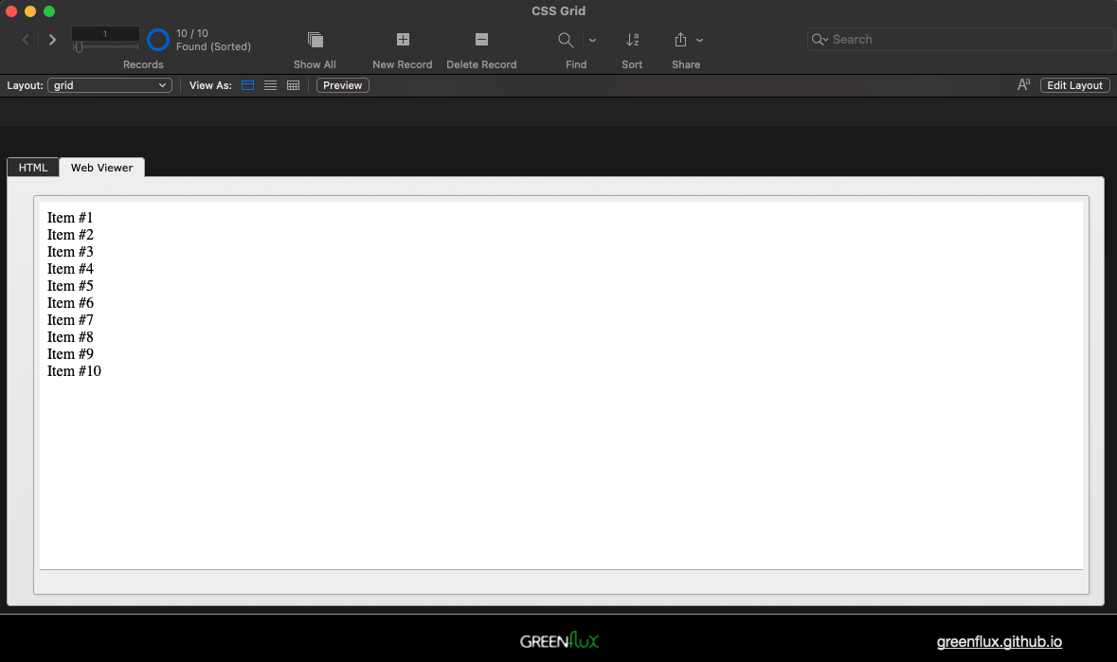
Task: Click the Search field in toolbar
Action: (x=966, y=40)
